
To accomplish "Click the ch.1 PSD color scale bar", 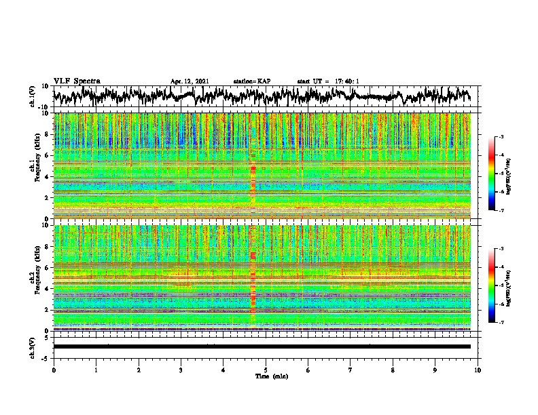I will [x=491, y=174].
